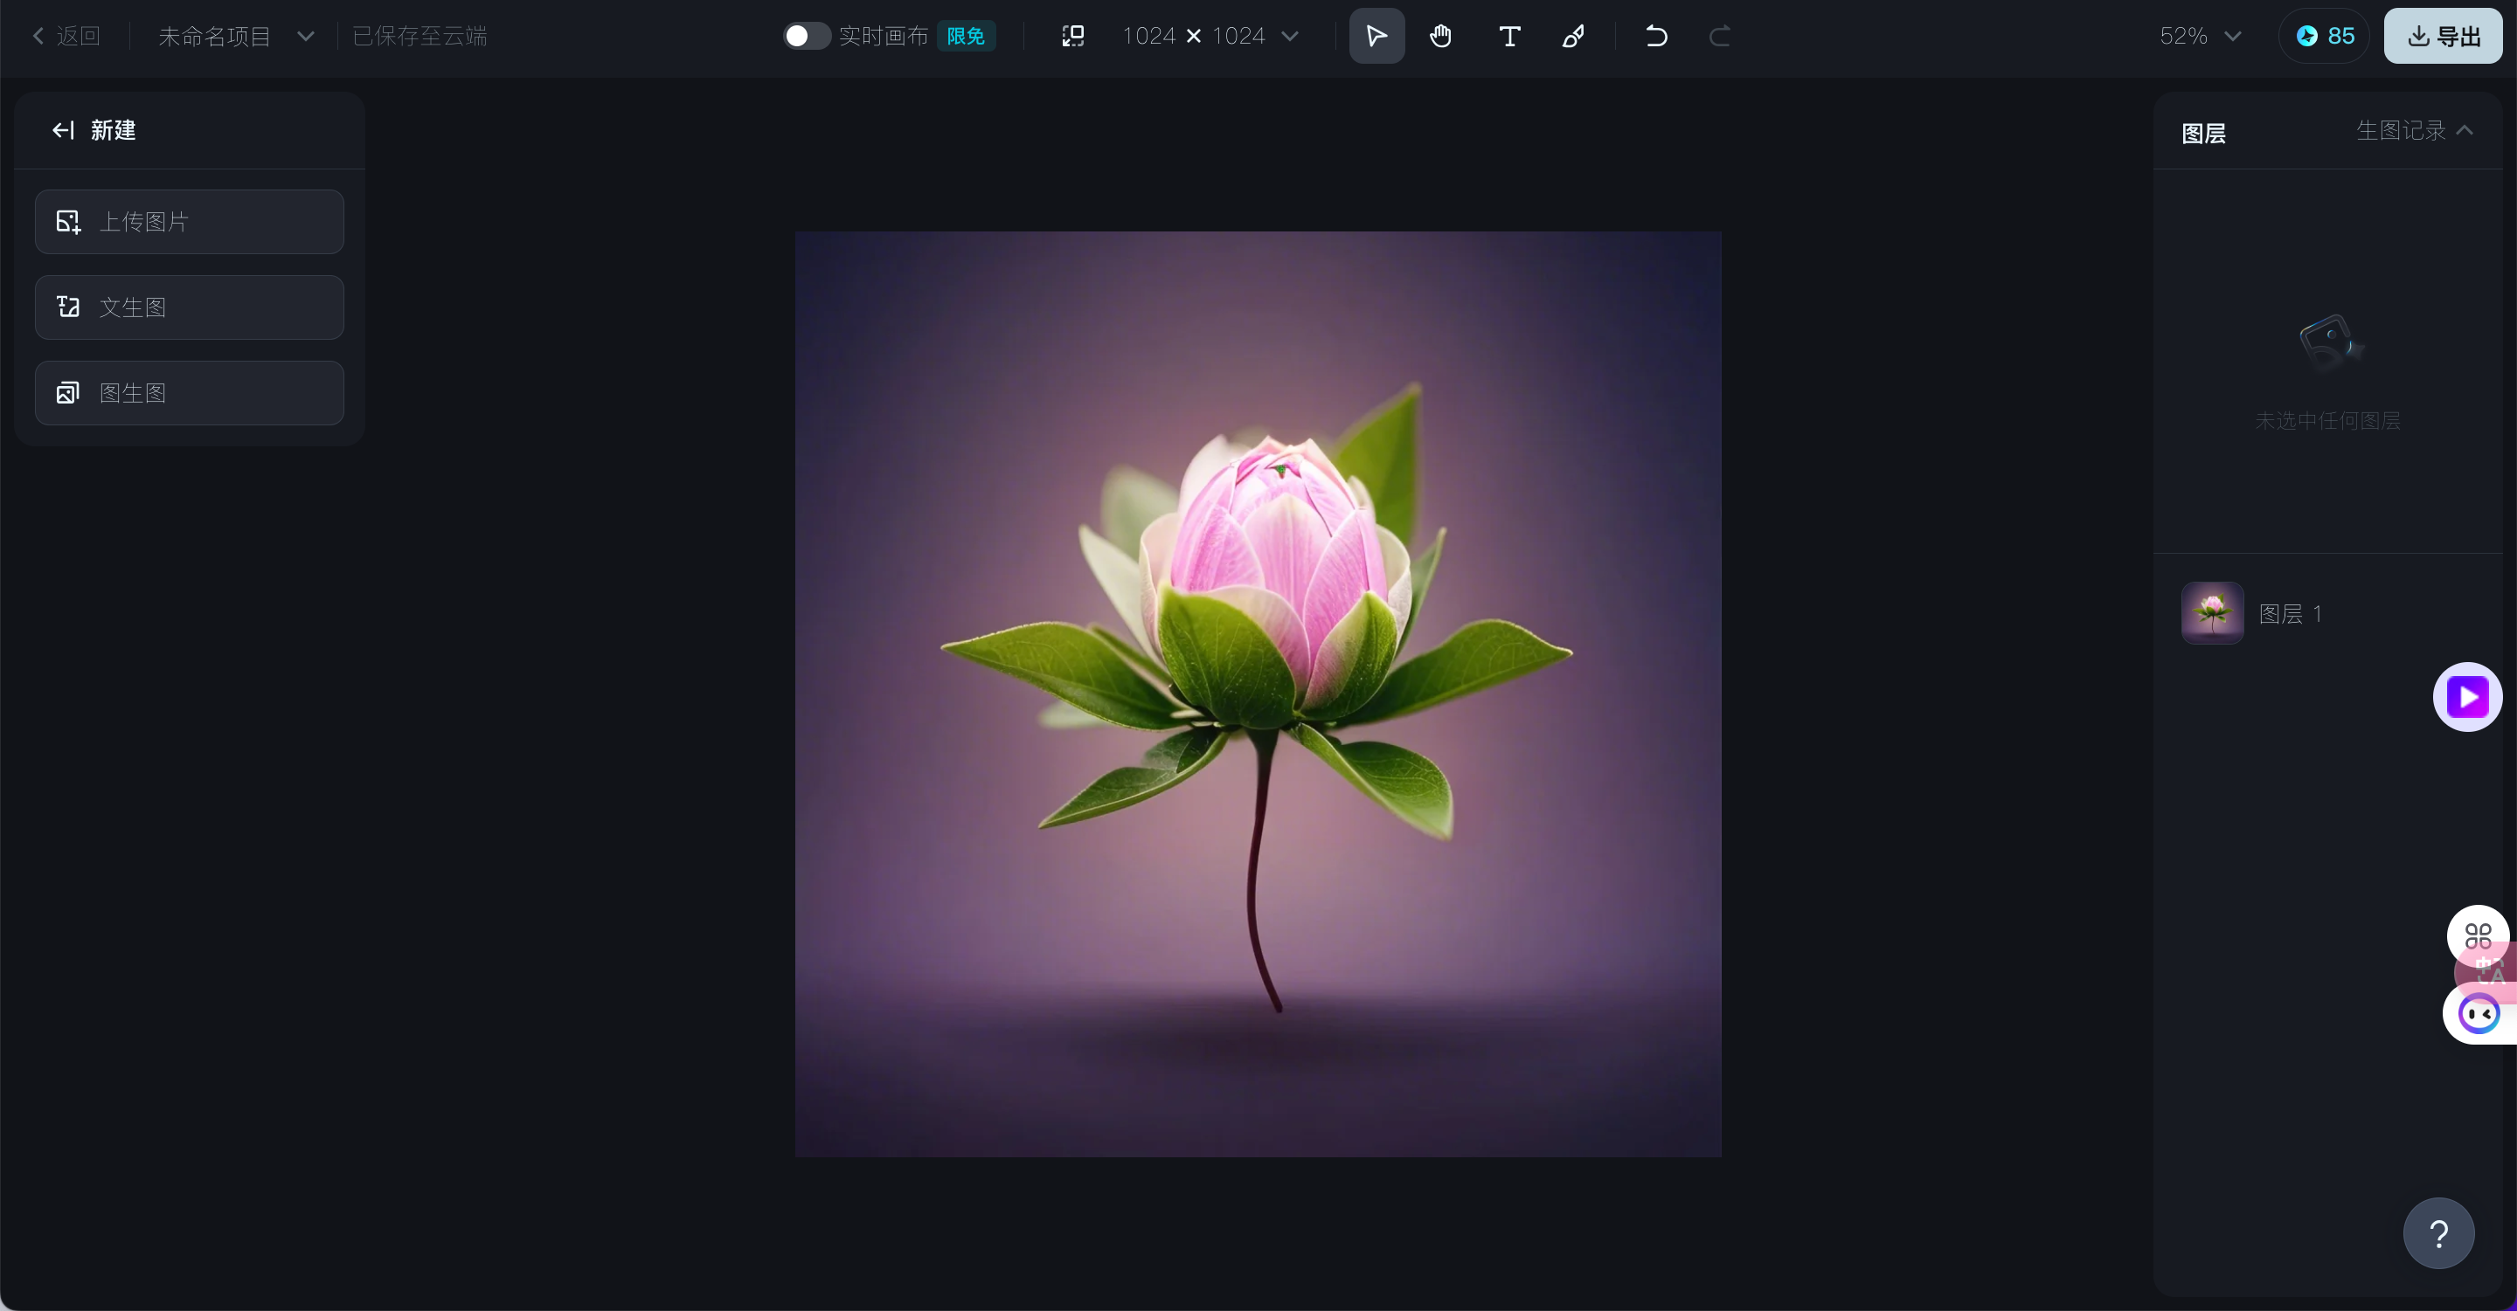Image resolution: width=2517 pixels, height=1311 pixels.
Task: Click the translation floating icon
Action: [2487, 971]
